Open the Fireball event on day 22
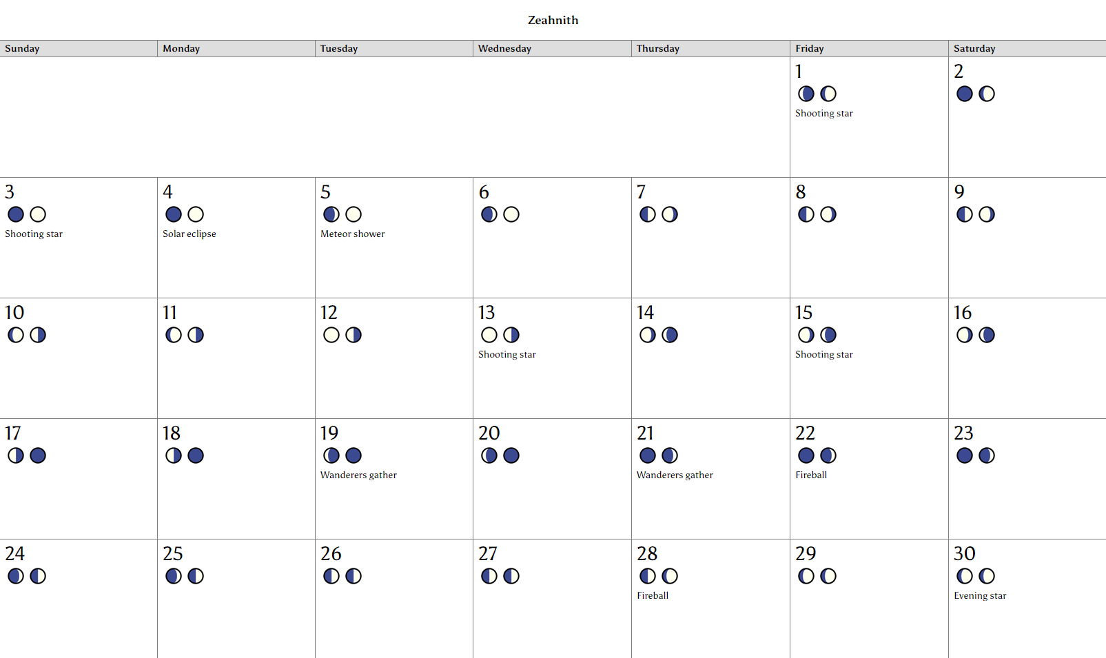Screen dimensions: 1106x658 tap(811, 475)
